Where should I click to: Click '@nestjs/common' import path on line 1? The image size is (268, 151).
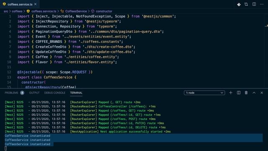point(158,16)
